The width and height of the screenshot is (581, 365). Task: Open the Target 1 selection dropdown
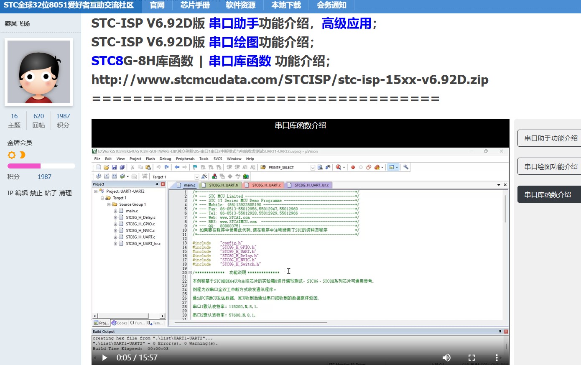coord(197,177)
